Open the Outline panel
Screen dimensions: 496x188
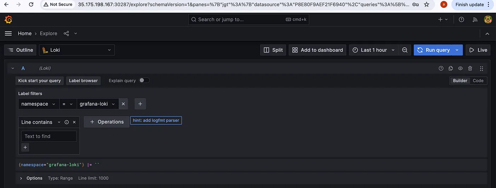point(20,50)
